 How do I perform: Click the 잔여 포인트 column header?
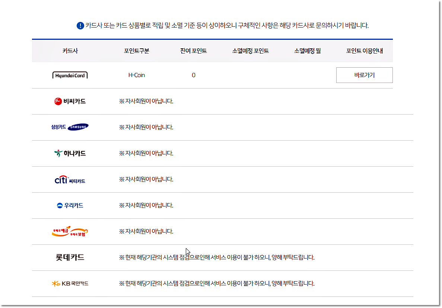click(x=193, y=51)
